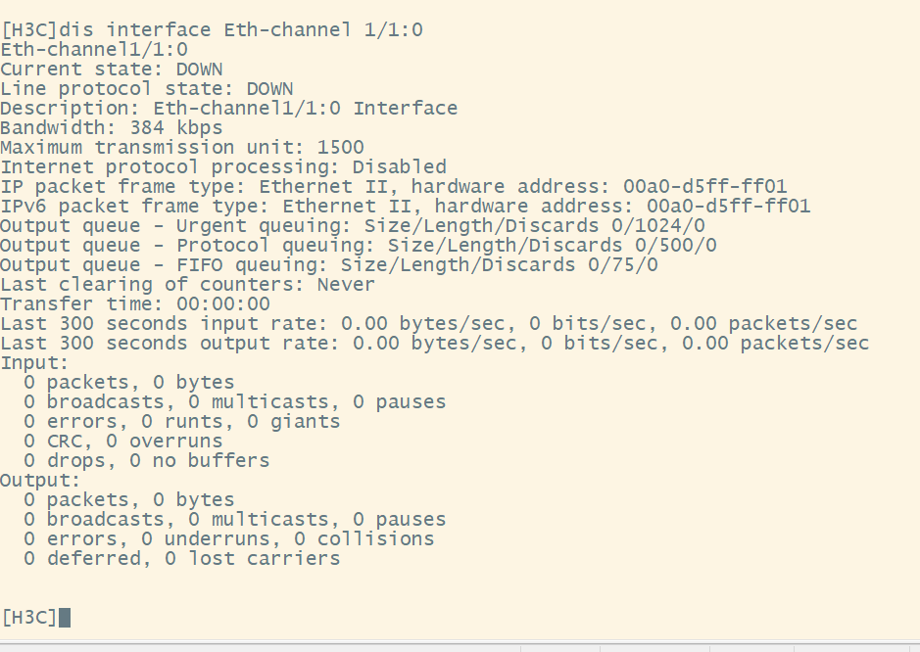
Task: Click the 'Current state: DOWN' line
Action: point(111,69)
